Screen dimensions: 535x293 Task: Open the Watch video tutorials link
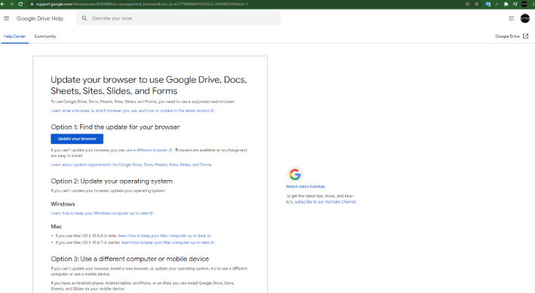click(x=306, y=186)
